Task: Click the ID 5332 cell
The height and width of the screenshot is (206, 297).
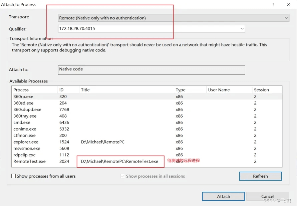Action: pyautogui.click(x=64, y=129)
